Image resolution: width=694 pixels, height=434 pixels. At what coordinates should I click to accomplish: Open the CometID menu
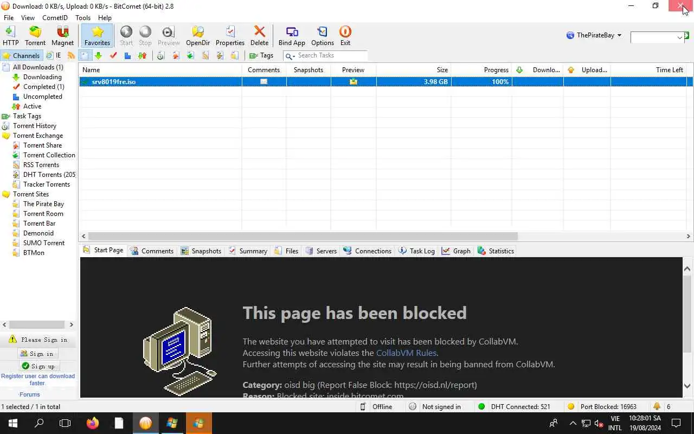coord(55,18)
